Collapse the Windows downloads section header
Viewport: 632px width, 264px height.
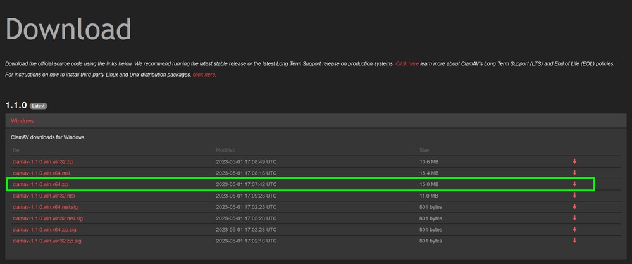click(316, 120)
